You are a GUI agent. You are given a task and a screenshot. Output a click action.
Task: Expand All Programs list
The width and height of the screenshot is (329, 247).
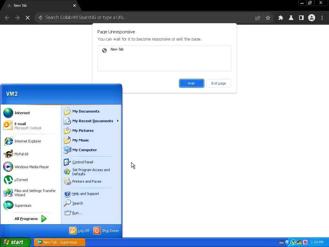tap(31, 219)
